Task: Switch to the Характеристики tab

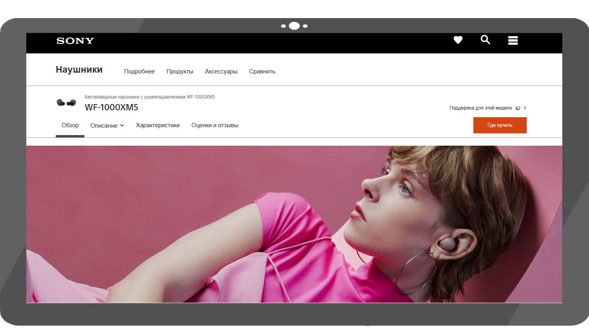Action: (157, 125)
